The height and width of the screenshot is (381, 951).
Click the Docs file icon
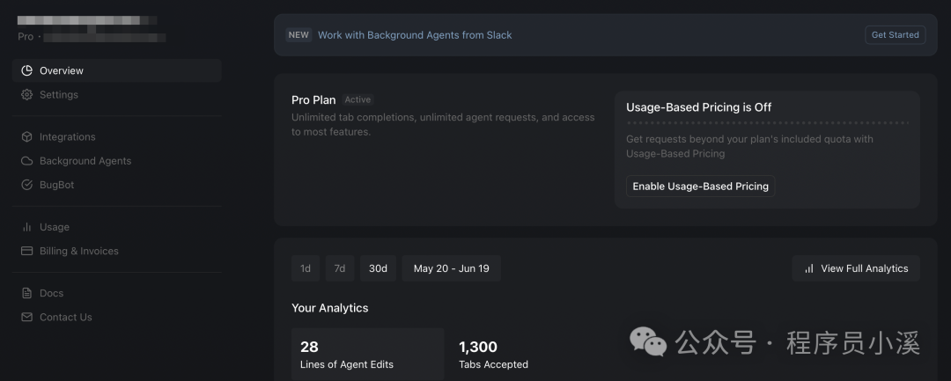26,293
